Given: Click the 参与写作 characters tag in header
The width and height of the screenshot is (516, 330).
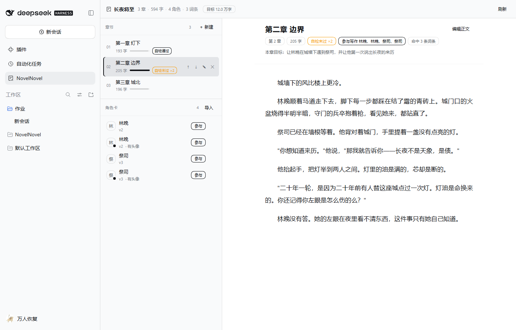Looking at the screenshot, I should coord(372,41).
